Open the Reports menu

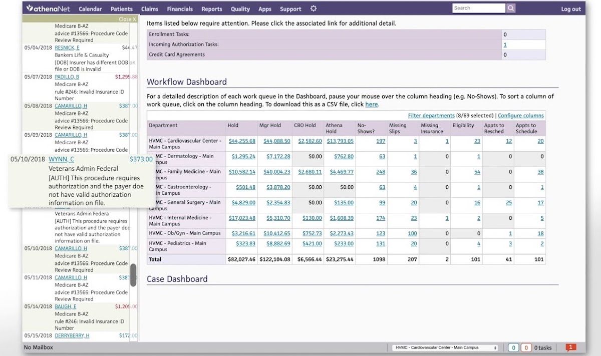tap(212, 9)
